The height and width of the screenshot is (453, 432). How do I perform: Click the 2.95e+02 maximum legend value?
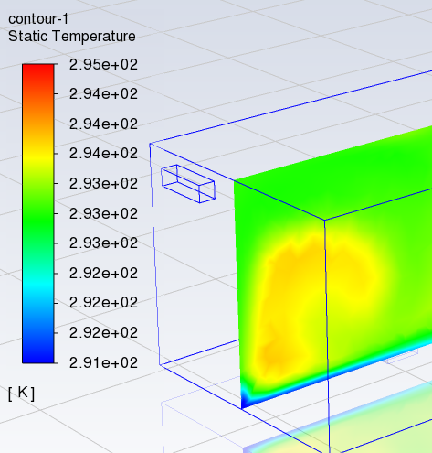click(x=103, y=64)
